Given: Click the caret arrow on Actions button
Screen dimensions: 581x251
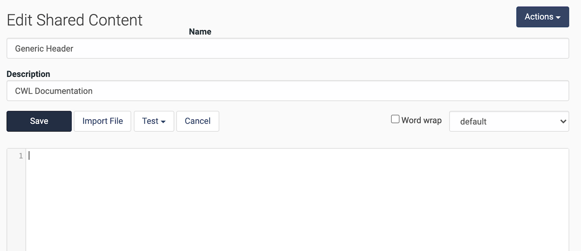Looking at the screenshot, I should click(558, 17).
